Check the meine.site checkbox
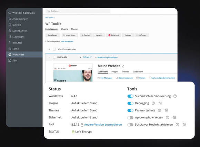The image size is (200, 147). (54, 57)
